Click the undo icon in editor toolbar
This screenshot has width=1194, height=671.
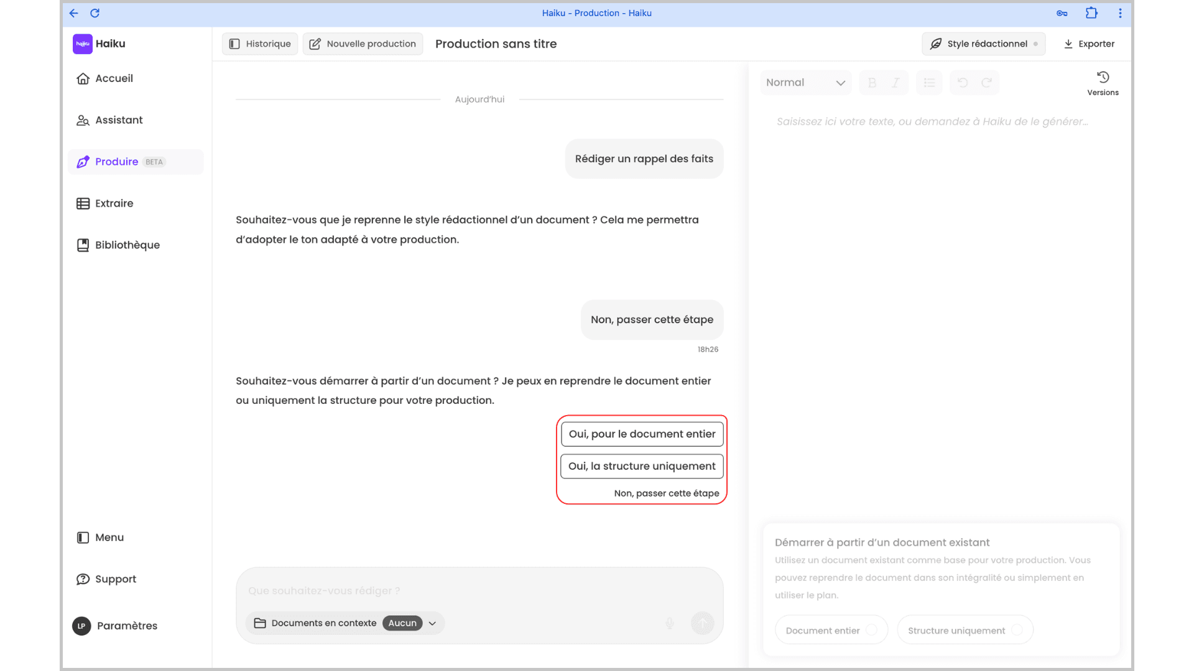coord(963,83)
